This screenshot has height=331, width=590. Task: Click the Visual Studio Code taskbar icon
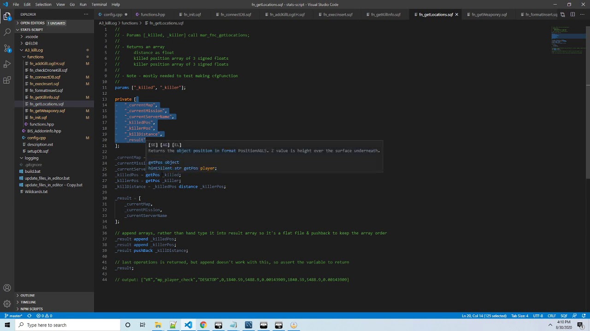click(x=188, y=325)
